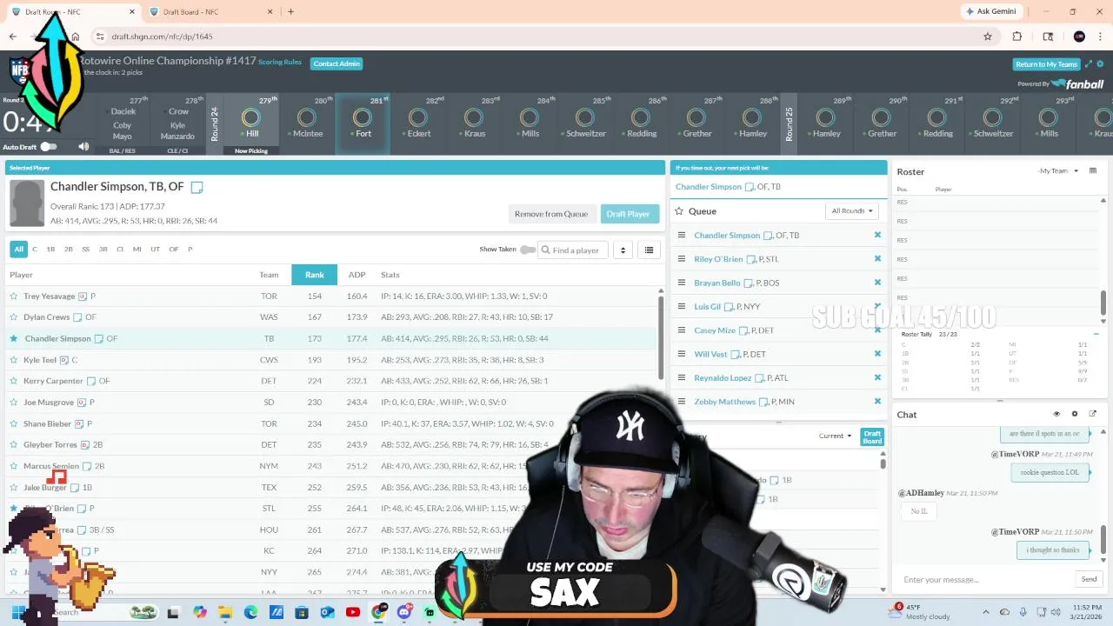The height and width of the screenshot is (626, 1113).
Task: Click the chat message input field
Action: (x=987, y=580)
